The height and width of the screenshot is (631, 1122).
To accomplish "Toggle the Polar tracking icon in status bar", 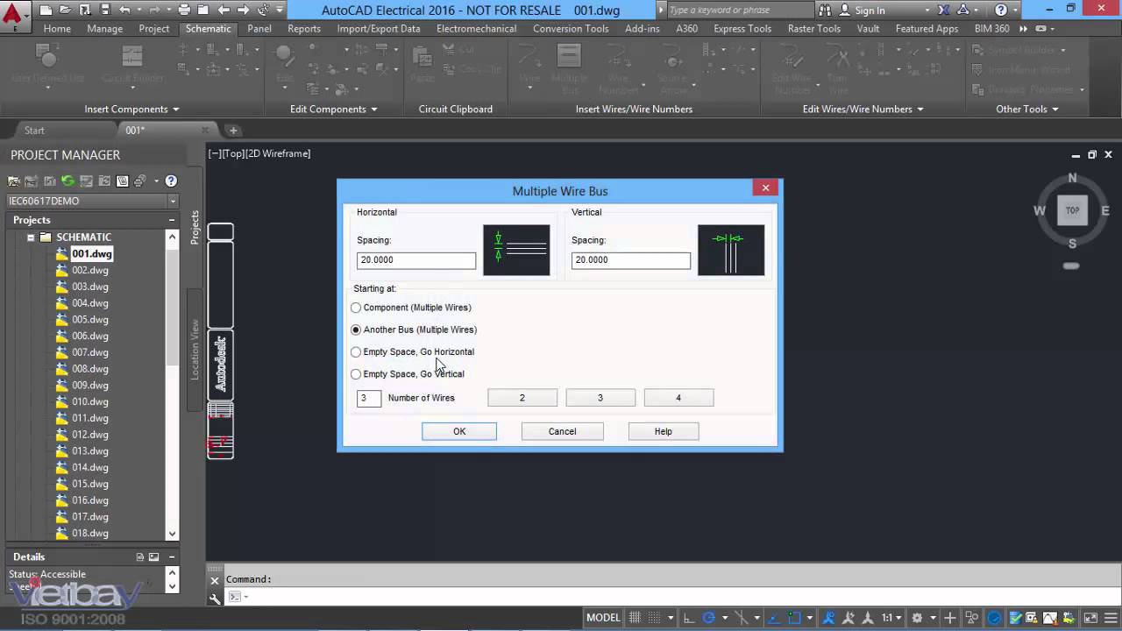I will coord(709,618).
